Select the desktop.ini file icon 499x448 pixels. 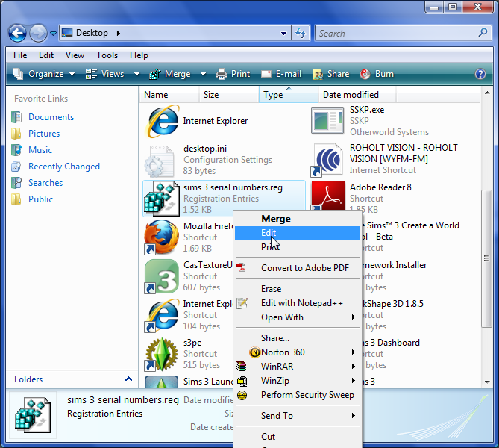[160, 161]
